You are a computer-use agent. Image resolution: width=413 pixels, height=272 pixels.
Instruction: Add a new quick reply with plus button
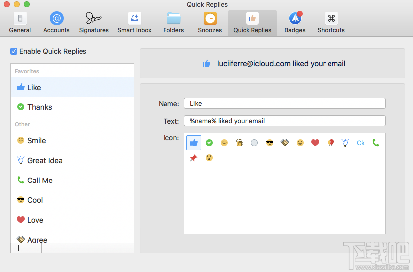pos(18,248)
